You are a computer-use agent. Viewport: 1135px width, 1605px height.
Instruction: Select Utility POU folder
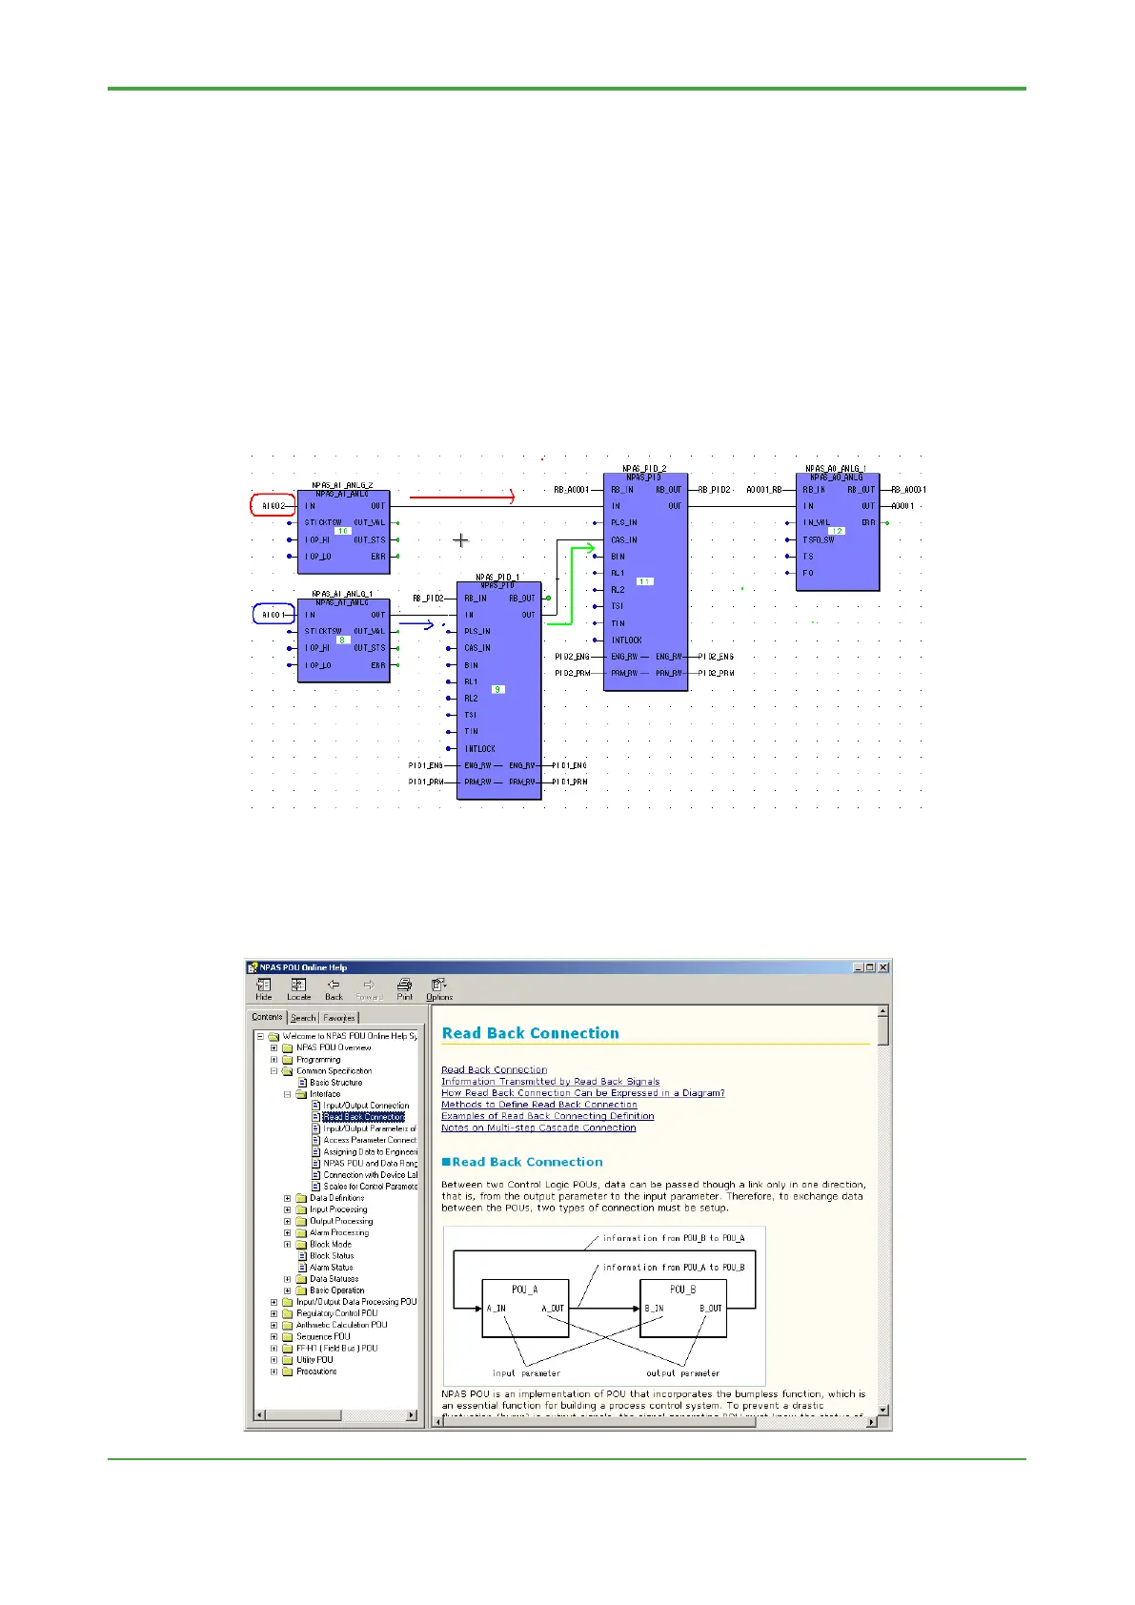[x=314, y=1360]
